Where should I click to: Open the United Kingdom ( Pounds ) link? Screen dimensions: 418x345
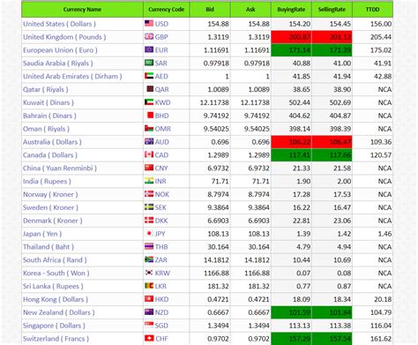tap(64, 37)
